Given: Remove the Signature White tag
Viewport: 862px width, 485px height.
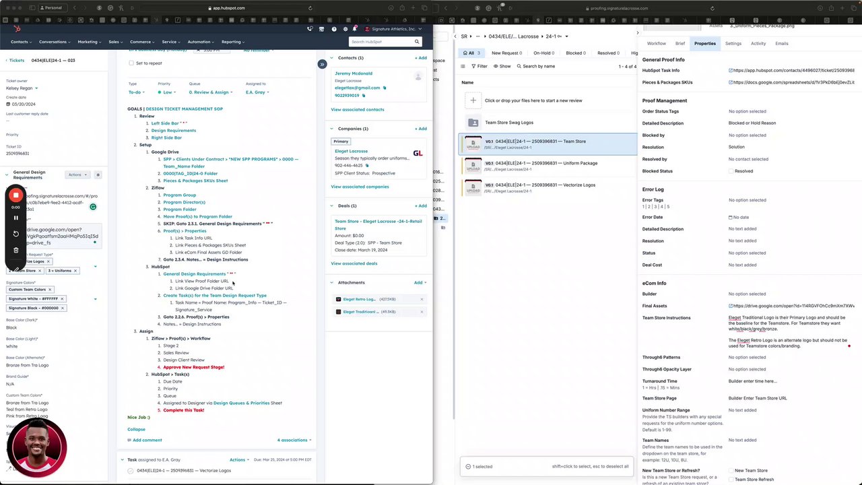Looking at the screenshot, I should tap(62, 298).
